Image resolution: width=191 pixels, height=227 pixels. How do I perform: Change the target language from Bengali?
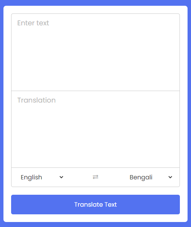click(151, 177)
